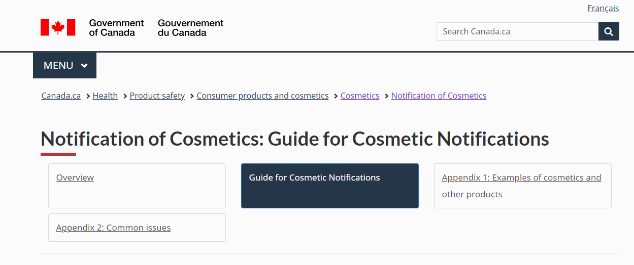Click the Search Canada.ca input field
This screenshot has height=265, width=634.
517,31
